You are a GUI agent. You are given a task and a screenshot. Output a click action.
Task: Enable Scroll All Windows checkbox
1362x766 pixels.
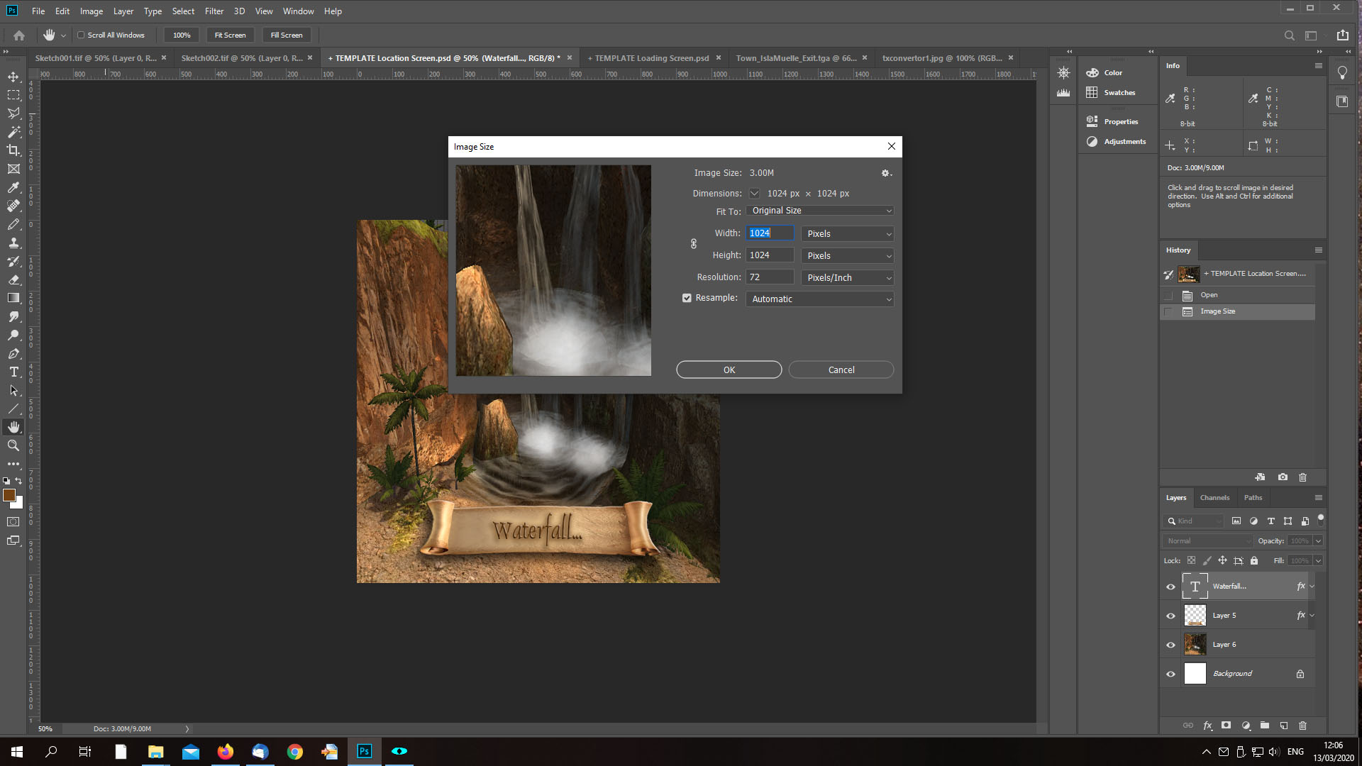(81, 35)
